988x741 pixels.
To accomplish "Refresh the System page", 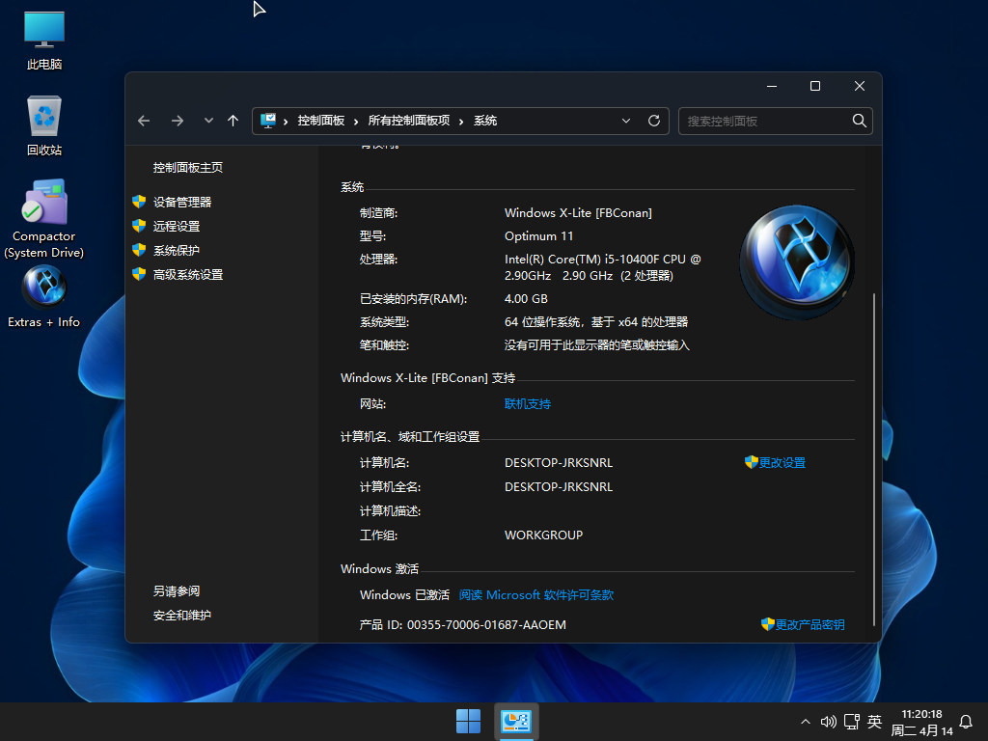I will pyautogui.click(x=653, y=121).
